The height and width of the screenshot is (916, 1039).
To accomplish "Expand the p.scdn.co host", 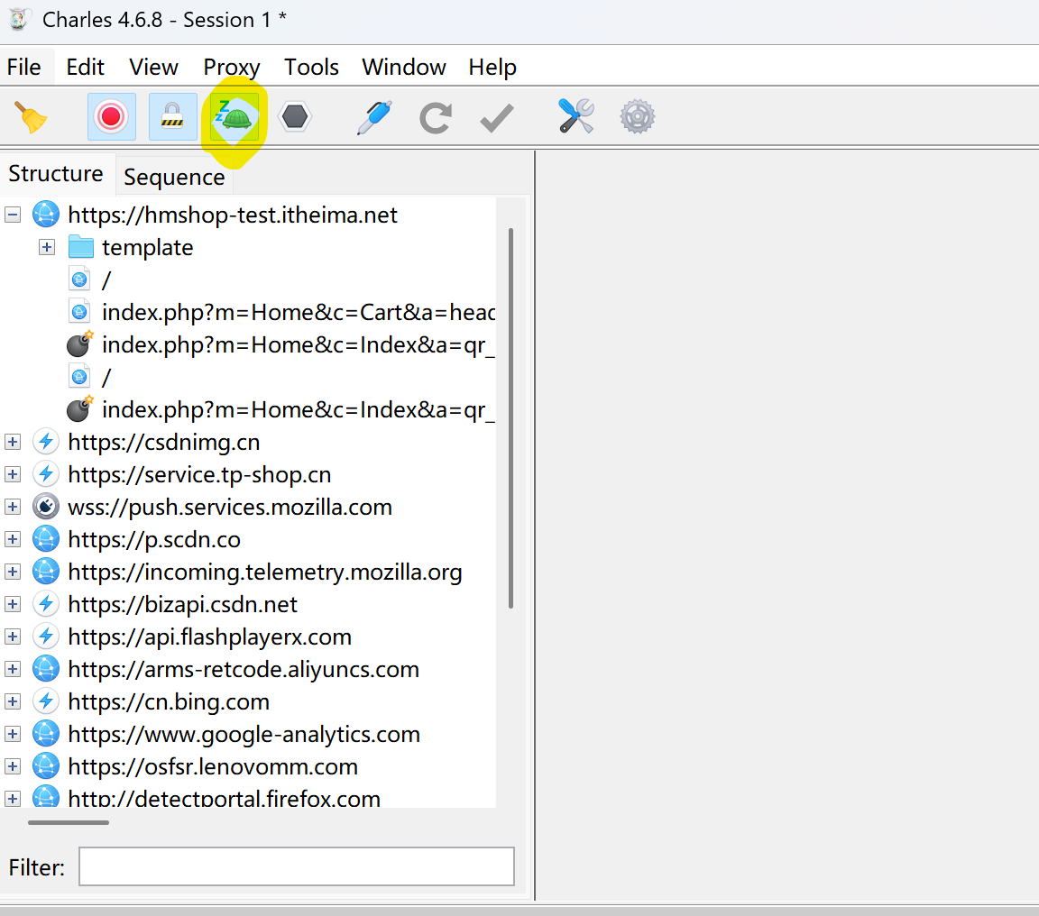I will click(x=13, y=539).
